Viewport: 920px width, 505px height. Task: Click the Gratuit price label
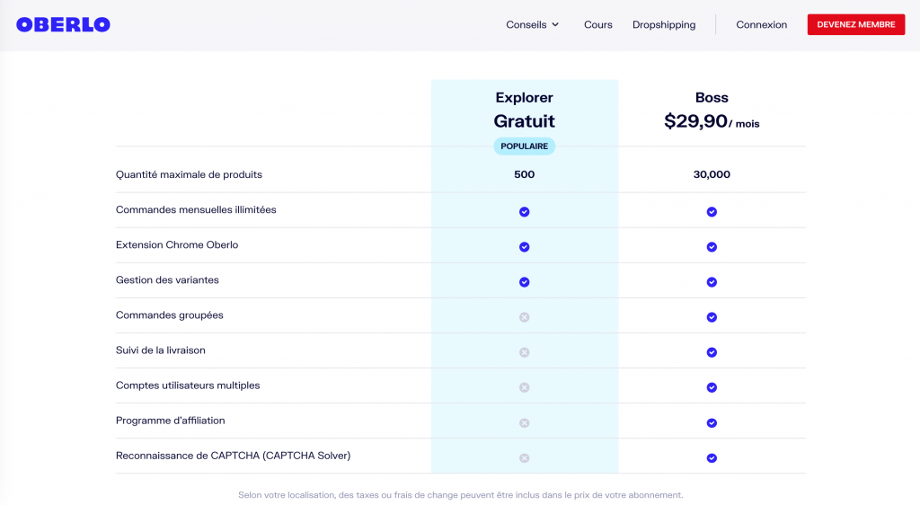pos(525,120)
